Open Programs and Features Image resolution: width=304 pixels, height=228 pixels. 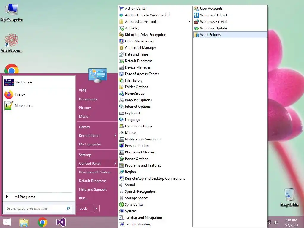(x=155, y=165)
